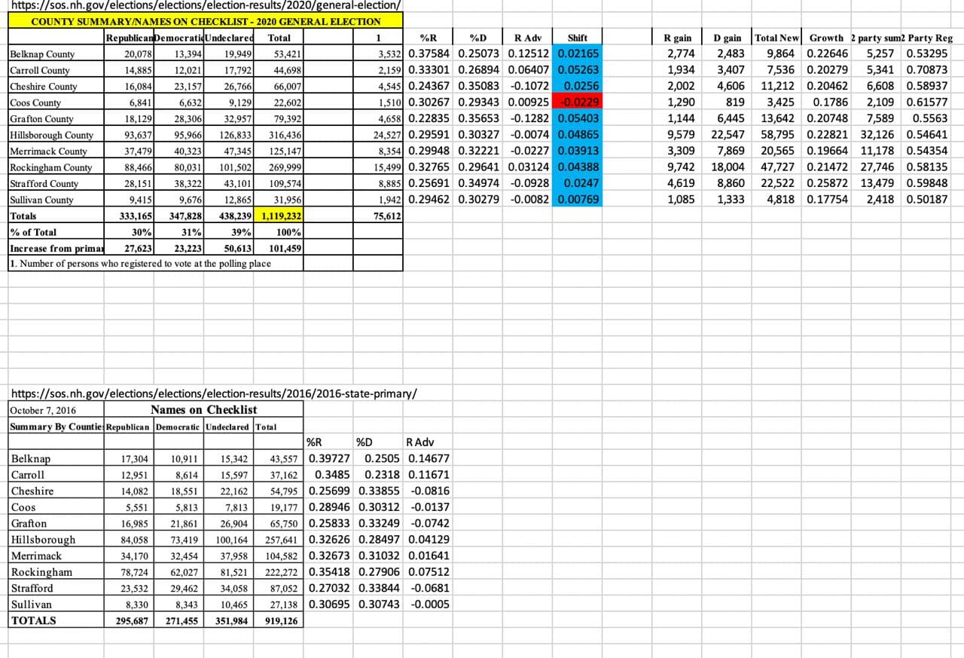Image resolution: width=964 pixels, height=658 pixels.
Task: Click the 'Cheshire' row label in 2016 table
Action: (56, 491)
